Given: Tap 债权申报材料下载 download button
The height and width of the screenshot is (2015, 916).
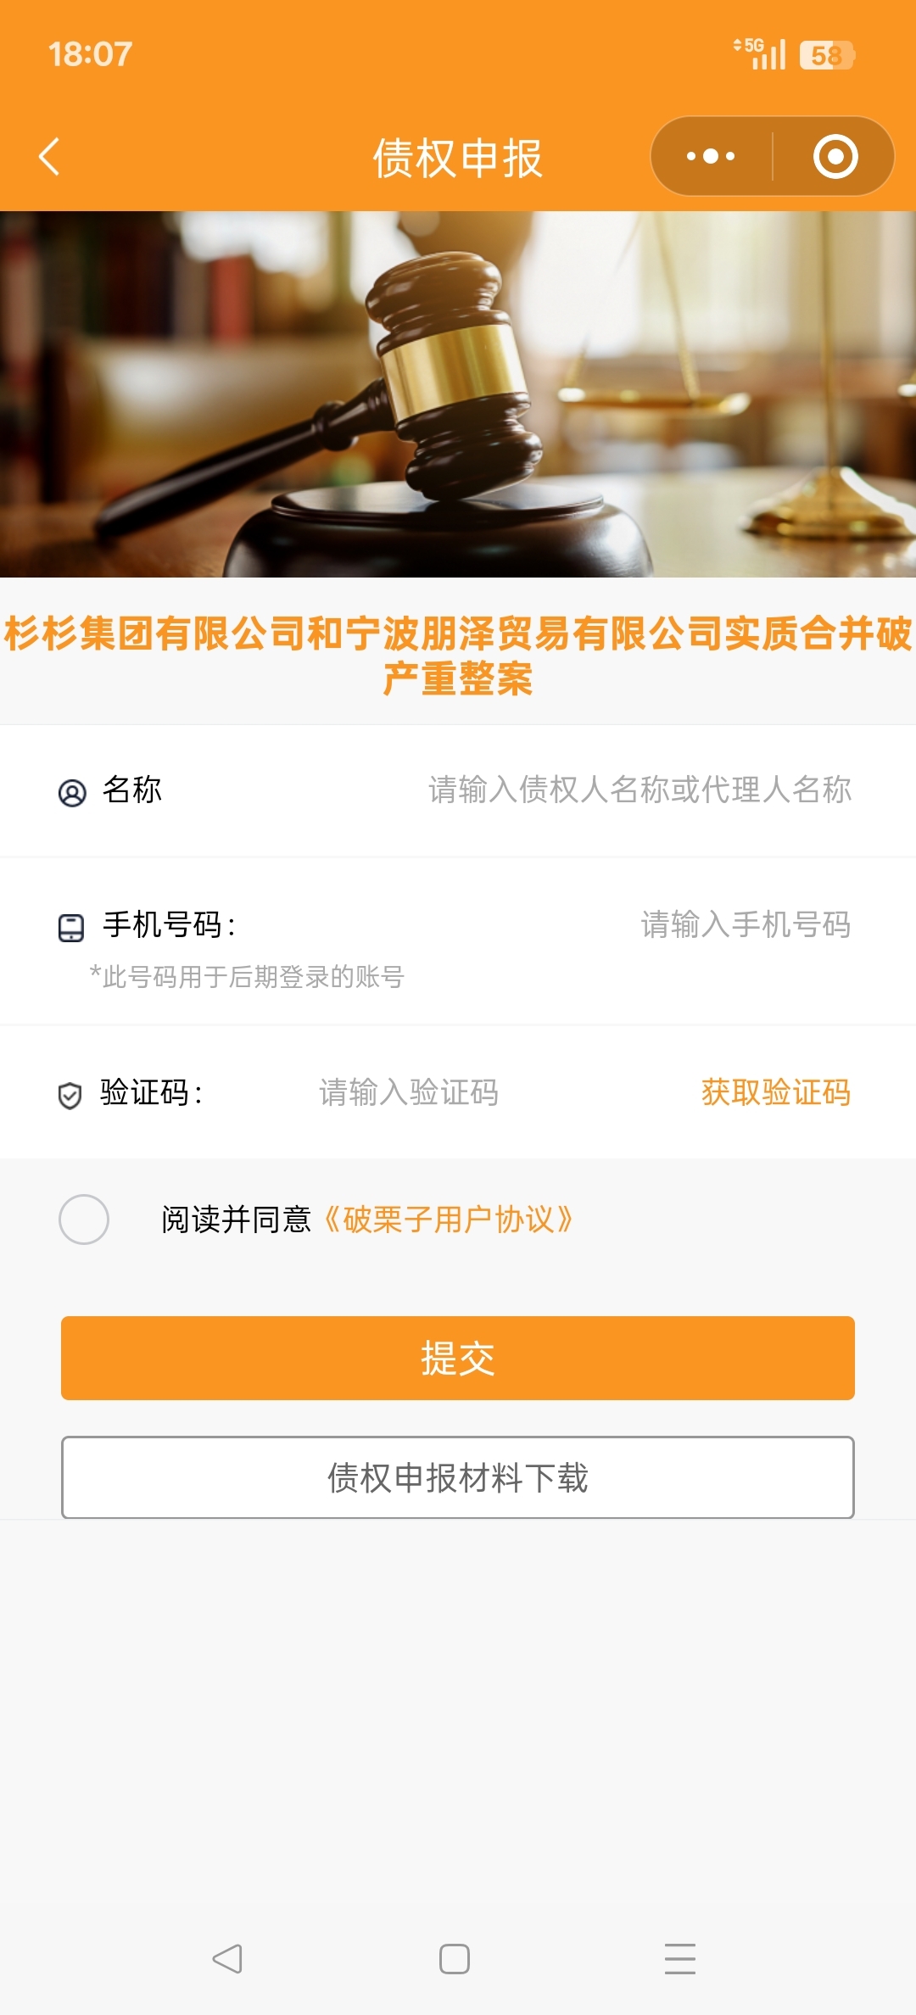Looking at the screenshot, I should pos(458,1477).
